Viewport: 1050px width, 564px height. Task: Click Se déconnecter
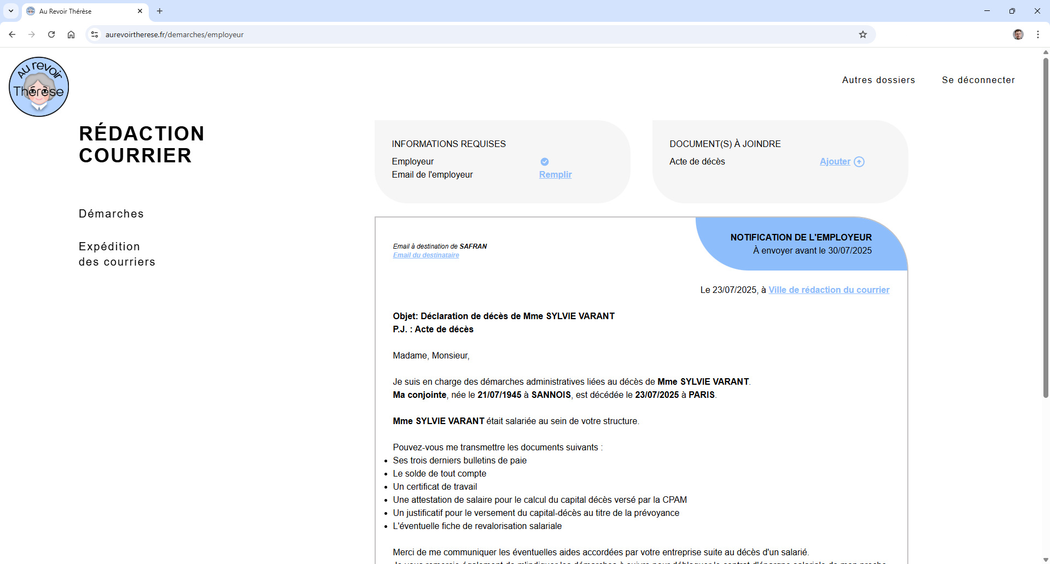pyautogui.click(x=978, y=80)
